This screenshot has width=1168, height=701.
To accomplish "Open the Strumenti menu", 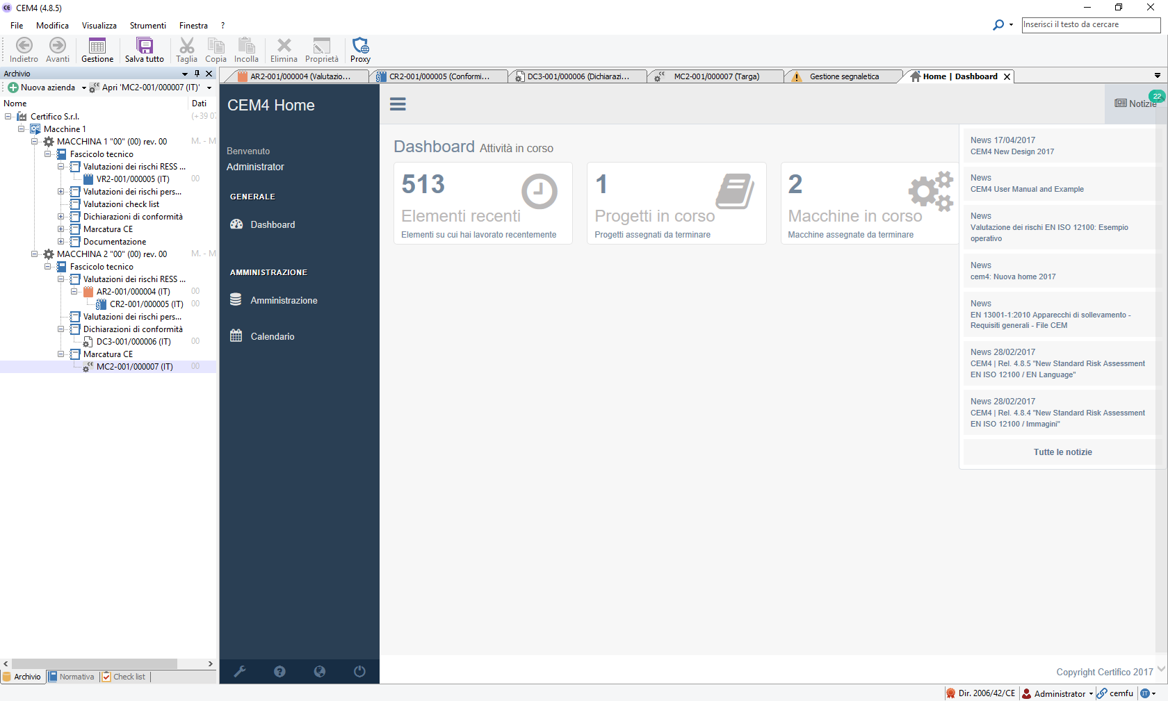I will [x=147, y=26].
